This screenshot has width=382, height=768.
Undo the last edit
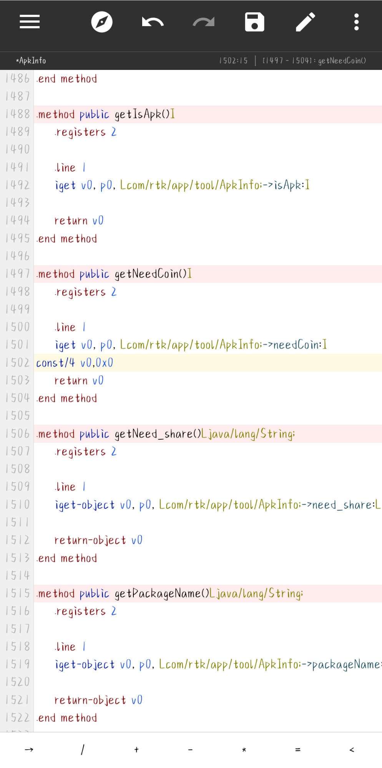click(x=153, y=22)
